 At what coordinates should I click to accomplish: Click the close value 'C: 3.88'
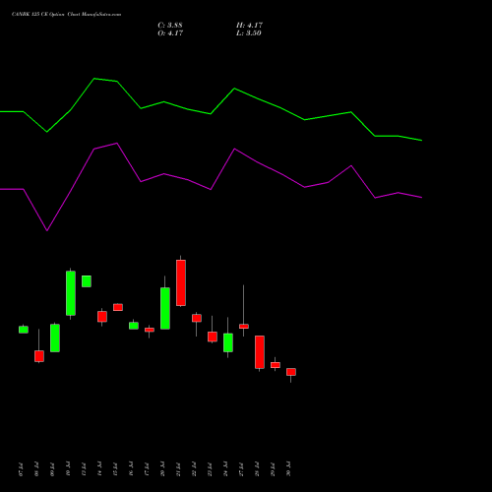click(x=170, y=26)
